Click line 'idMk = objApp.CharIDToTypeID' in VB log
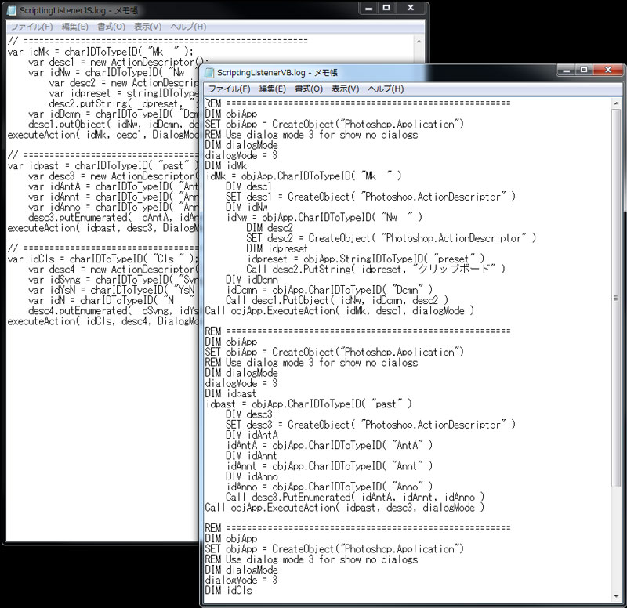The width and height of the screenshot is (627, 608). [x=303, y=176]
